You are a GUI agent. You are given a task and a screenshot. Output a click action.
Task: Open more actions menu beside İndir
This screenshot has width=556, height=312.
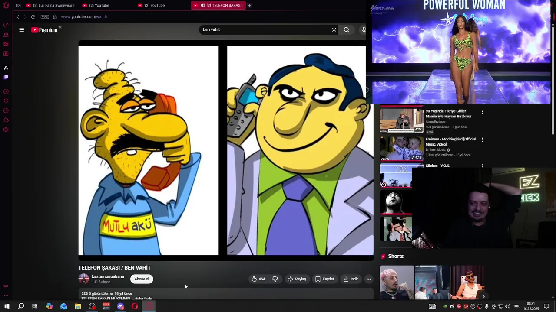tap(369, 279)
